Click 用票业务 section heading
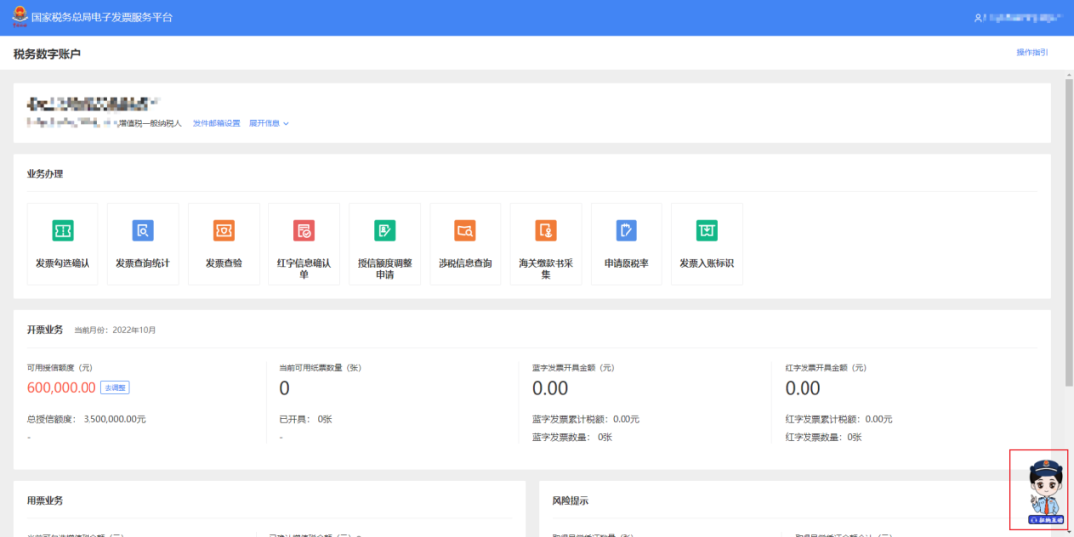The width and height of the screenshot is (1074, 537). pyautogui.click(x=45, y=501)
